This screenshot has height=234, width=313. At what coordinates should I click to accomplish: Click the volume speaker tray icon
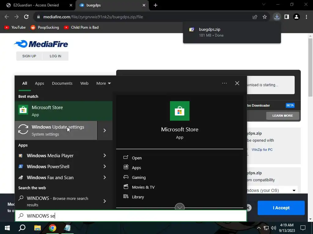[x=274, y=228]
